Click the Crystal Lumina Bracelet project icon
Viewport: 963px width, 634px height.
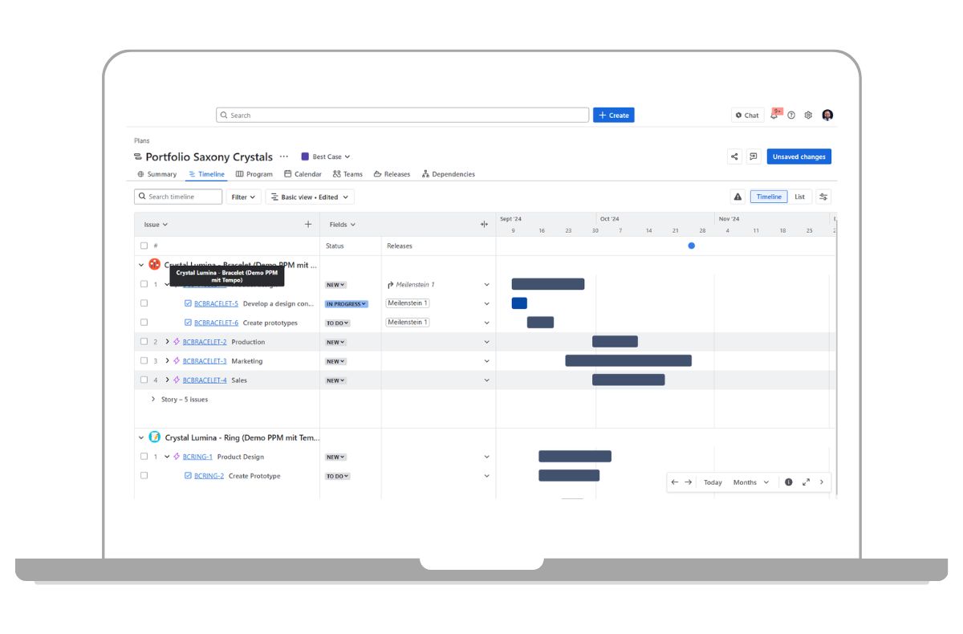point(155,264)
